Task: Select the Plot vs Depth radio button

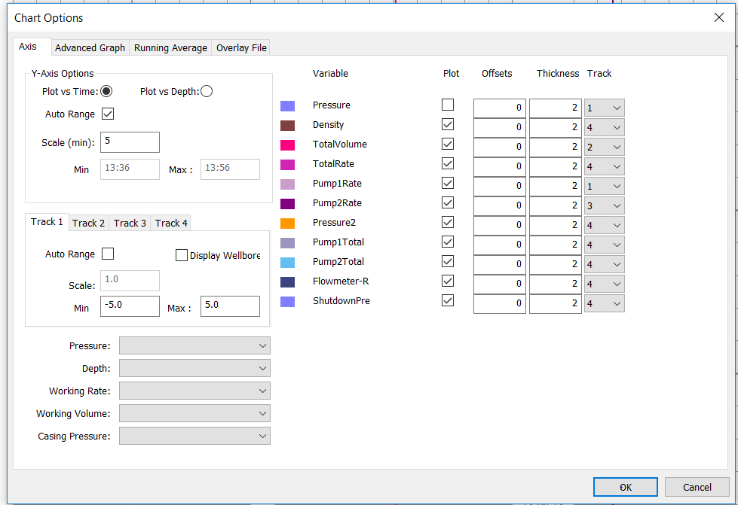Action: [207, 92]
